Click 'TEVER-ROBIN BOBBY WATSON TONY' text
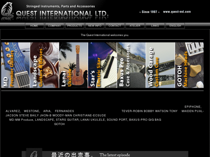Screen dimensions: 210x157 tap(149, 111)
